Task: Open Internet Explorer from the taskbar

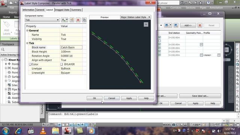Action: pos(18,131)
